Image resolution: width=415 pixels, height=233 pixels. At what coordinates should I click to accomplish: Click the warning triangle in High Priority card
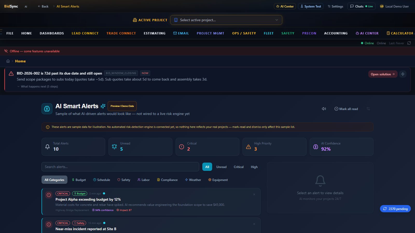(x=248, y=147)
